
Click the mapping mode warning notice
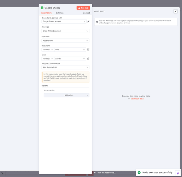click(x=65, y=77)
